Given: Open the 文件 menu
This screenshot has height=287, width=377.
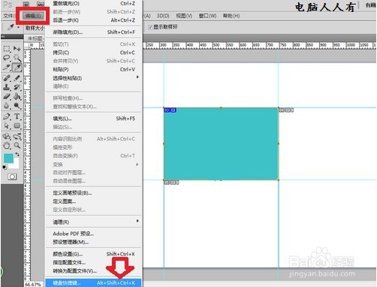Looking at the screenshot, I should [8, 16].
